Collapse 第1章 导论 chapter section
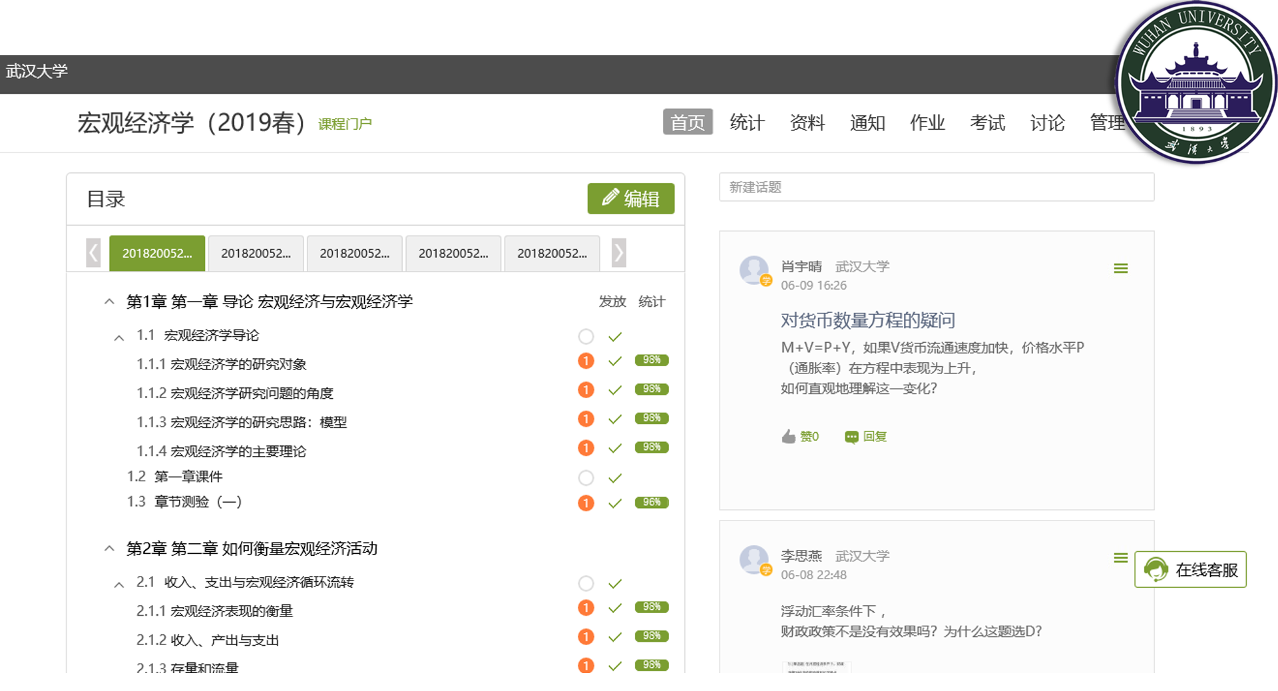Image resolution: width=1278 pixels, height=691 pixels. (x=109, y=301)
